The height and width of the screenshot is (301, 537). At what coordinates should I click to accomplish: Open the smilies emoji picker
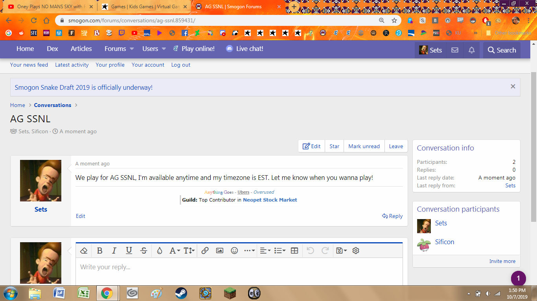(234, 251)
